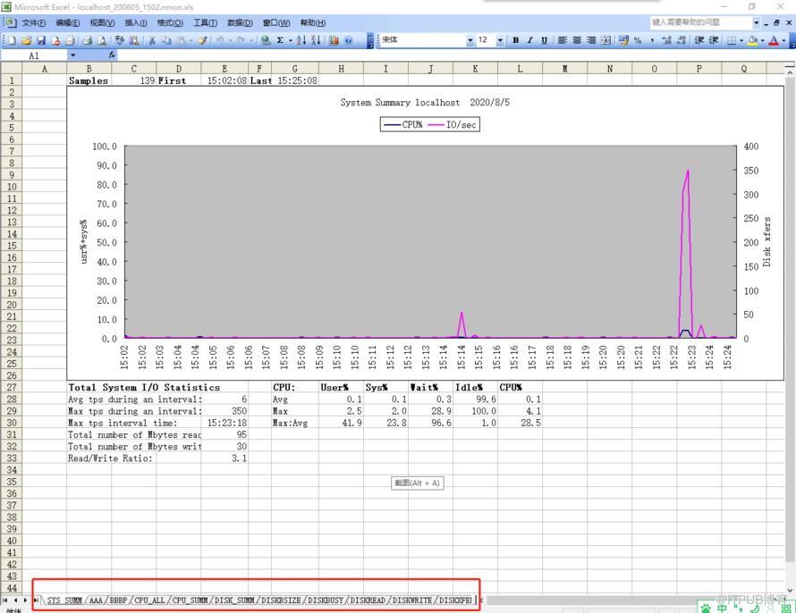
Task: Open a file with the Open folder icon
Action: pyautogui.click(x=27, y=40)
